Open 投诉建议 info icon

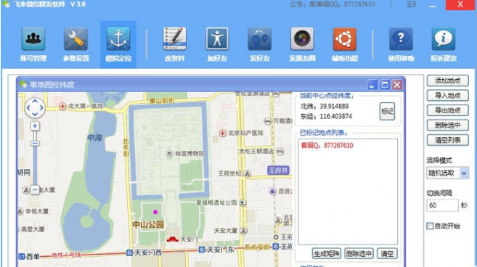tap(443, 38)
